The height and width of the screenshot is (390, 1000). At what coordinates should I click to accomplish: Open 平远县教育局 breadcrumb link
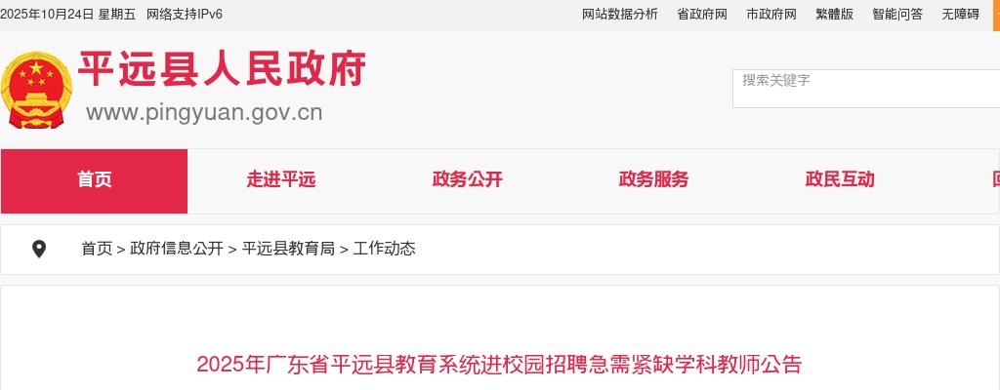288,249
